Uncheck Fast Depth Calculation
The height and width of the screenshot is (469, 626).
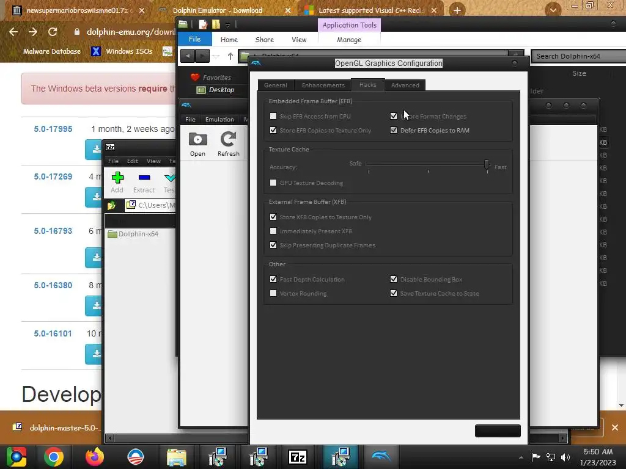coord(273,279)
